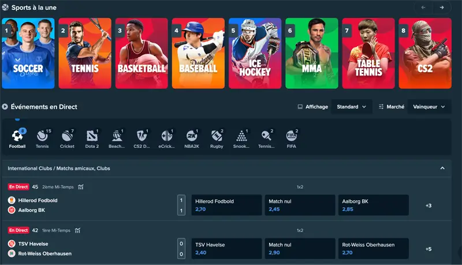This screenshot has height=265, width=462.
Task: Open the Tennis featured card
Action: 85,53
